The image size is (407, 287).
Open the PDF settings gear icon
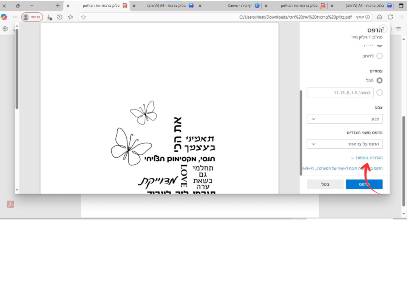[x=5, y=29]
